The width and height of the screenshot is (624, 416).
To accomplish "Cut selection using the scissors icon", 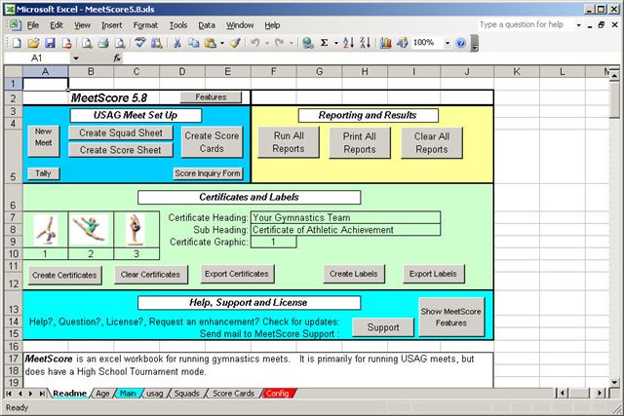I will click(177, 43).
